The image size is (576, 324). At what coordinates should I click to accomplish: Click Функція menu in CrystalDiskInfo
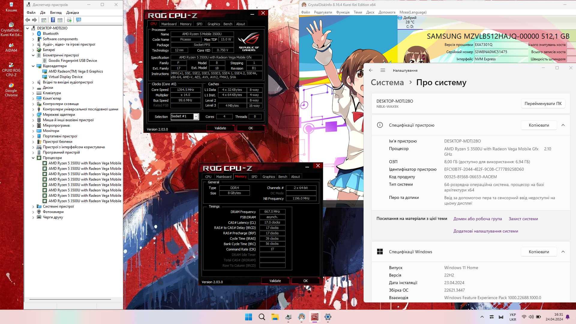342,12
